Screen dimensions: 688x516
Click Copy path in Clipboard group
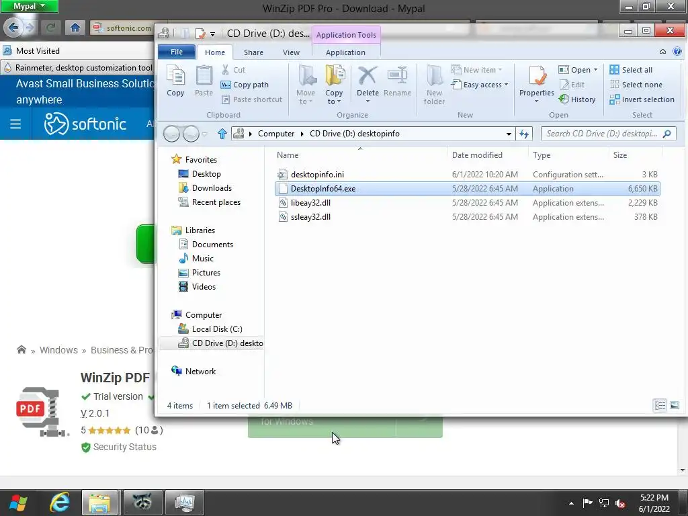245,85
